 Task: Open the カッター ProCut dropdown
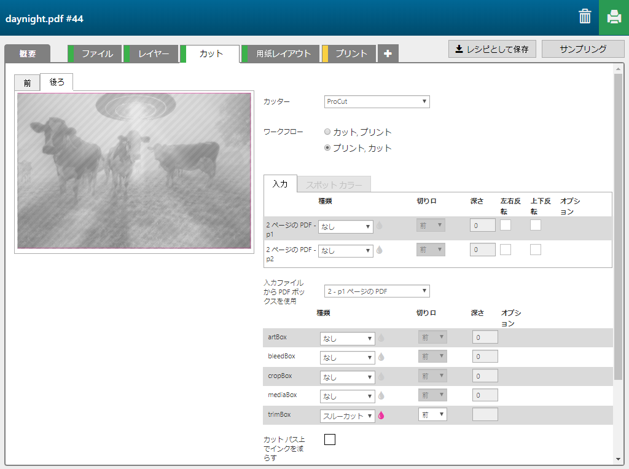coord(377,101)
